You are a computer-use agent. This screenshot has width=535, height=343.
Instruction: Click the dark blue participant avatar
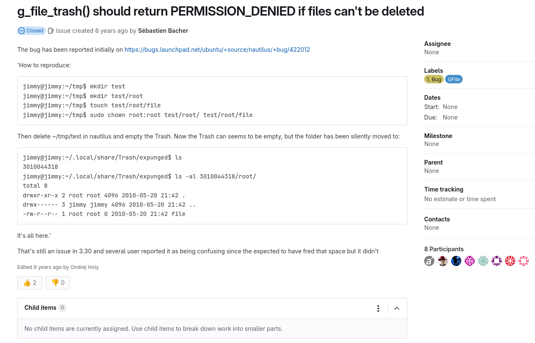pyautogui.click(x=456, y=261)
